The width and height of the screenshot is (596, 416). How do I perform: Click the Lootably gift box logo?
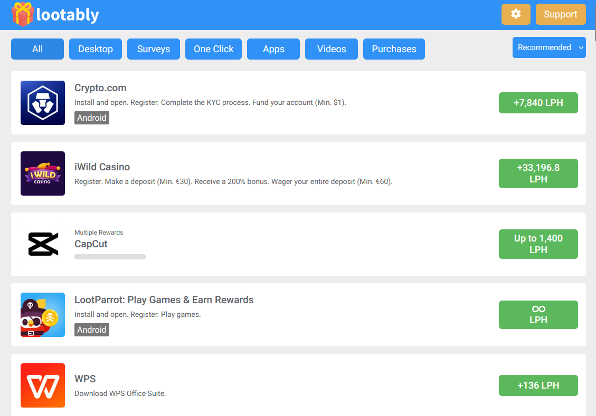pyautogui.click(x=22, y=14)
